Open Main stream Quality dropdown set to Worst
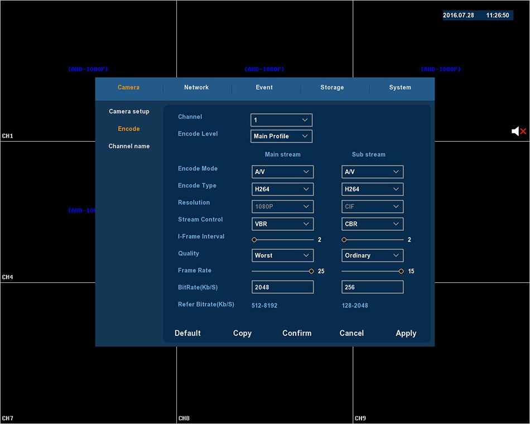 click(x=282, y=256)
